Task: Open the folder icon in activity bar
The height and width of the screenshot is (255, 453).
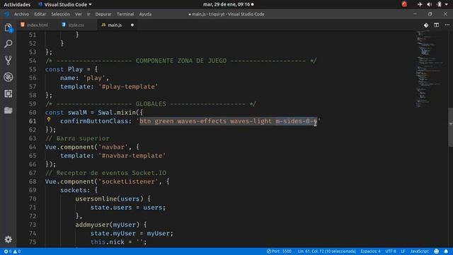Action: [x=8, y=110]
